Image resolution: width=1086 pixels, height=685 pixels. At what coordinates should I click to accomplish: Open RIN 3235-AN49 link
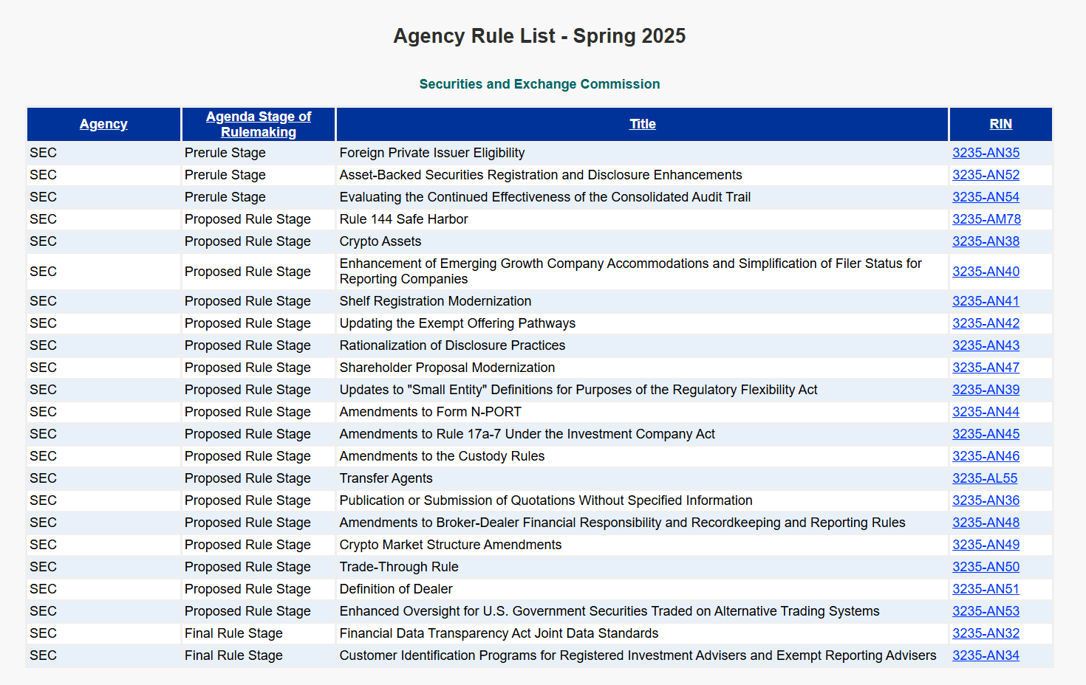[986, 545]
